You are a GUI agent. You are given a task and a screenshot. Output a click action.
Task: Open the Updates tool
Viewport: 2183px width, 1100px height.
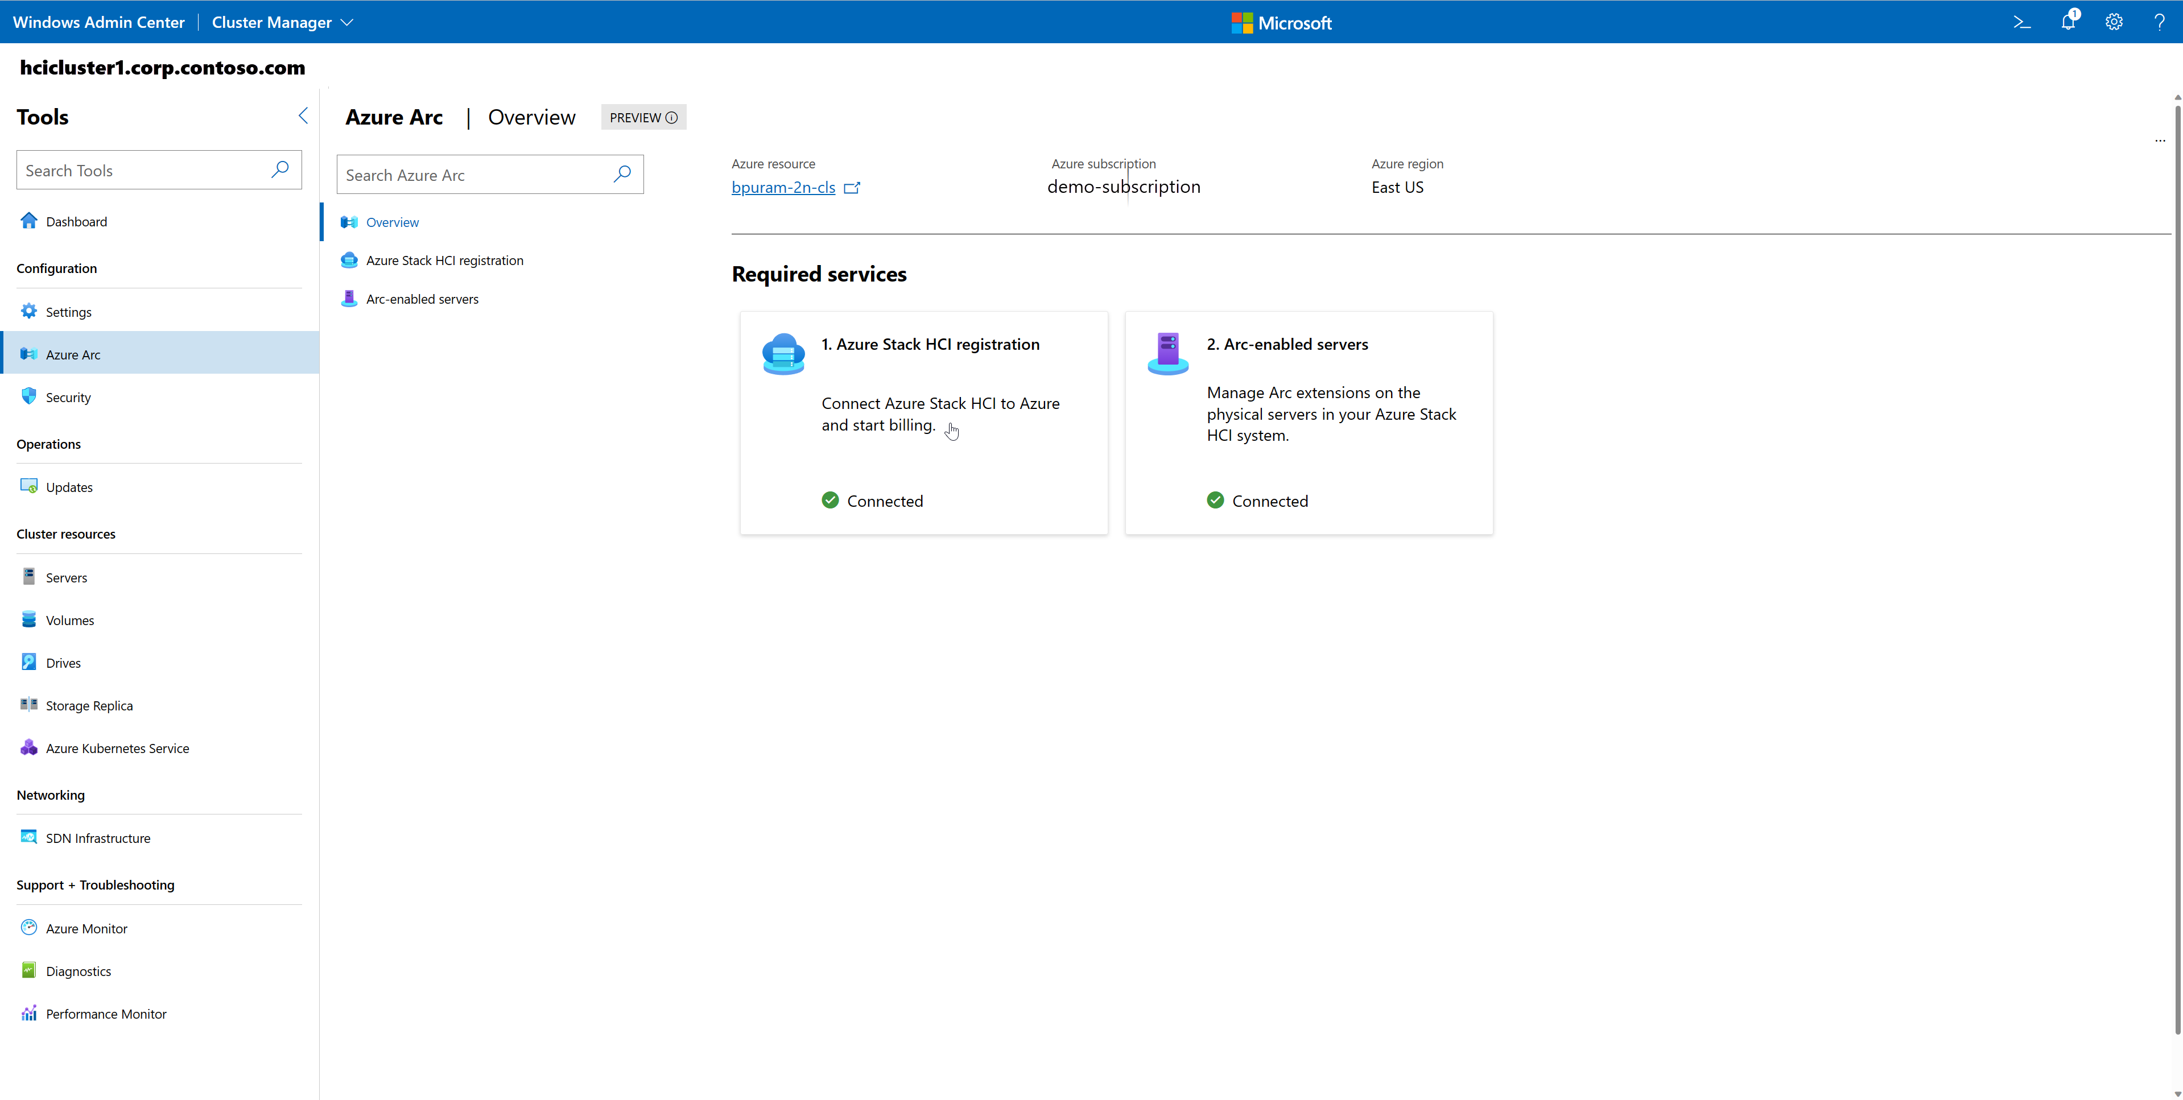(69, 486)
